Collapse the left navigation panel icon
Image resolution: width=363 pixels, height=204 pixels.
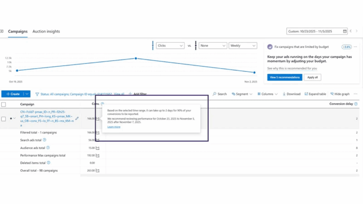[x=2, y=31]
